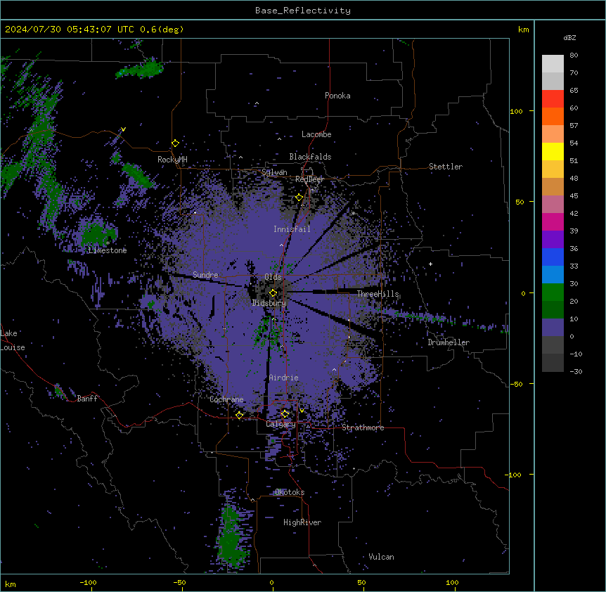
Task: Click the -50 tick on right axis
Action: click(x=516, y=384)
